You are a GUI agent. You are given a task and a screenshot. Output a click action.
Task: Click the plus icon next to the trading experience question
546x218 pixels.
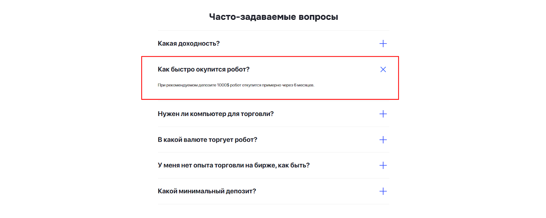pos(383,165)
